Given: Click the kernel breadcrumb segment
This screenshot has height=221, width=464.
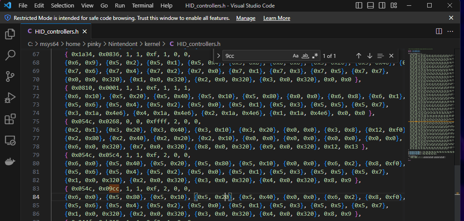Looking at the screenshot, I should point(152,44).
